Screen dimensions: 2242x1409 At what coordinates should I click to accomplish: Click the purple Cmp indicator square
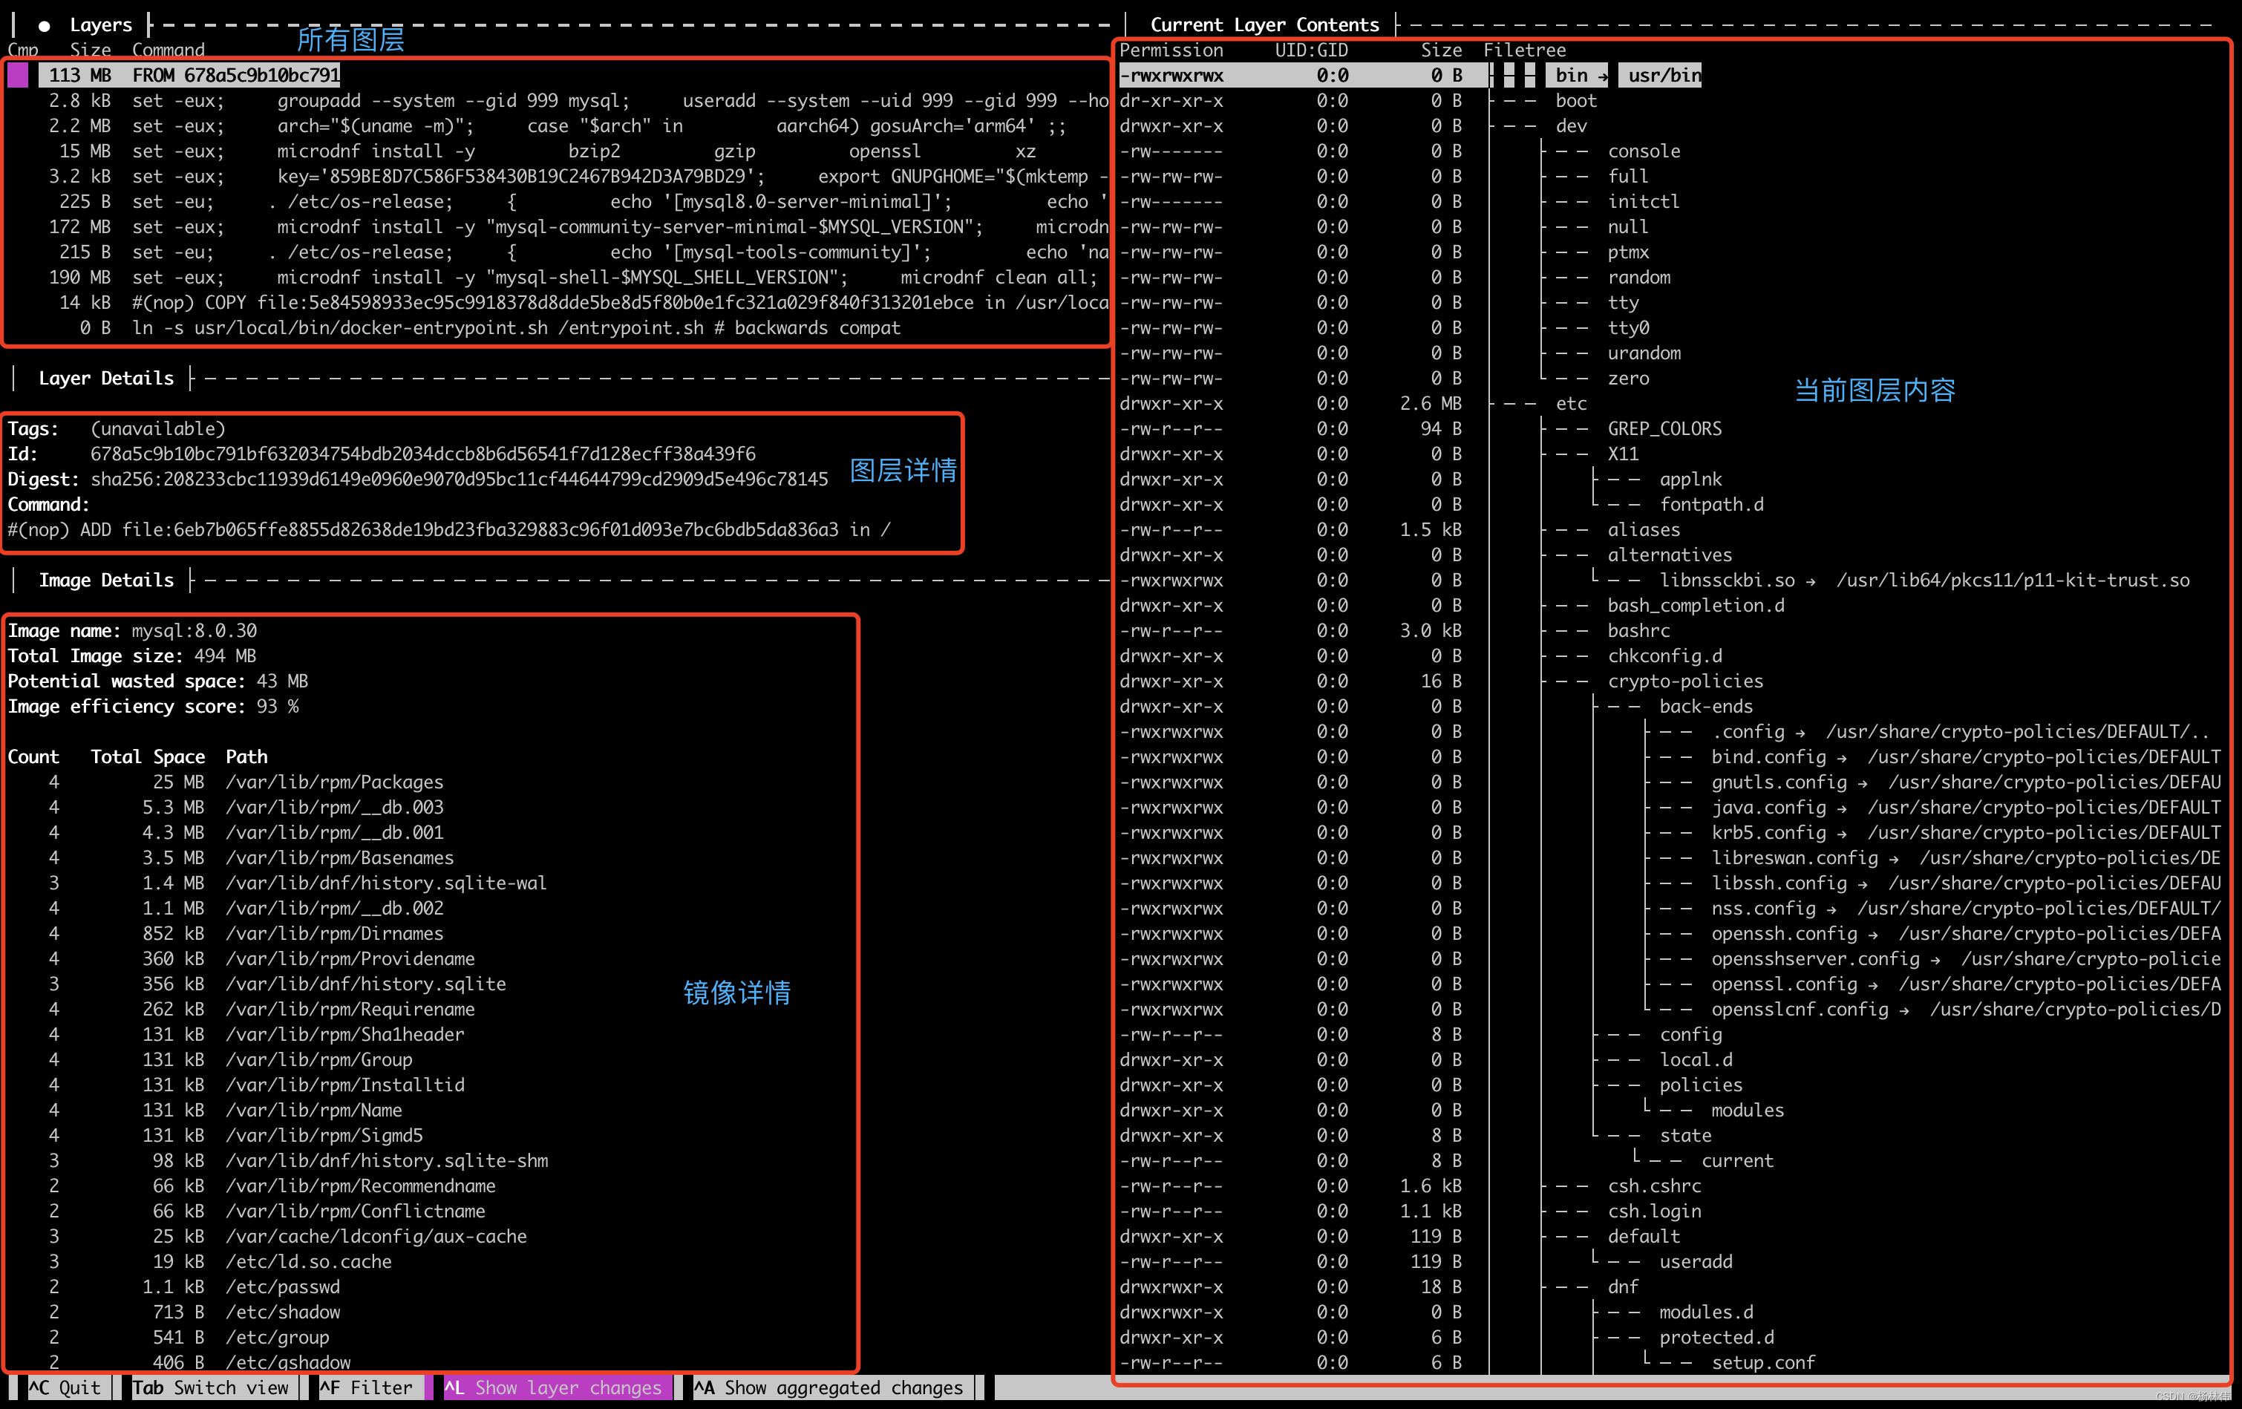(x=17, y=74)
